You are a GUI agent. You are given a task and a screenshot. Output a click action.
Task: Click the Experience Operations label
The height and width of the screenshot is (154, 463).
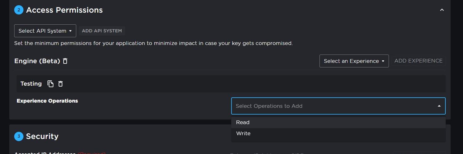47,101
